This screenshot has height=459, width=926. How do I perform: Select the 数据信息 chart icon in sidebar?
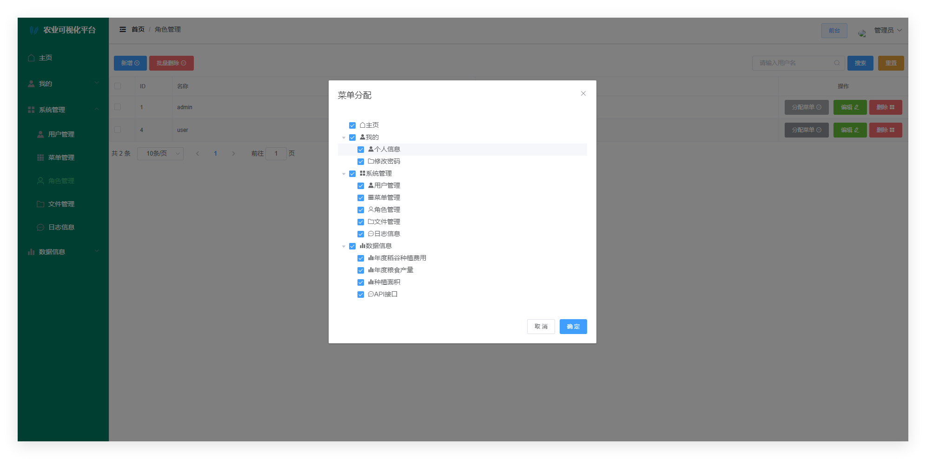pos(31,251)
